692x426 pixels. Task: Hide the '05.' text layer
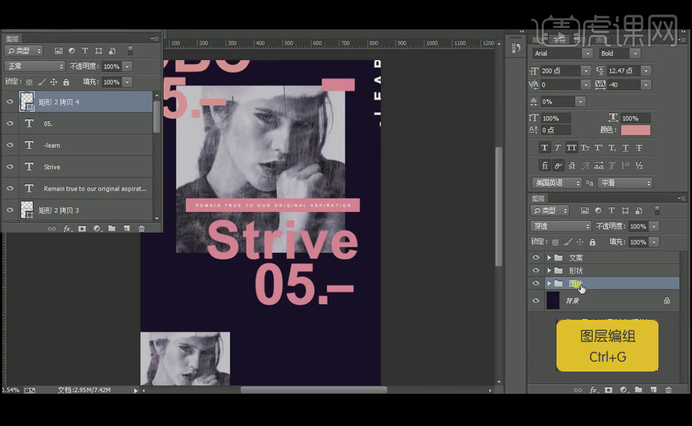[x=10, y=124]
